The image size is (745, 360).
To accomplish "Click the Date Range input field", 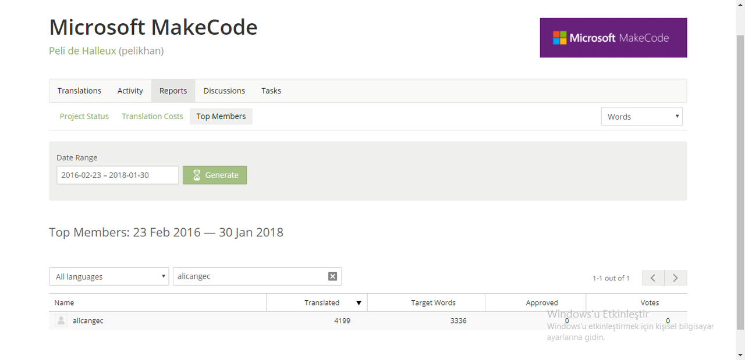I will pyautogui.click(x=118, y=175).
